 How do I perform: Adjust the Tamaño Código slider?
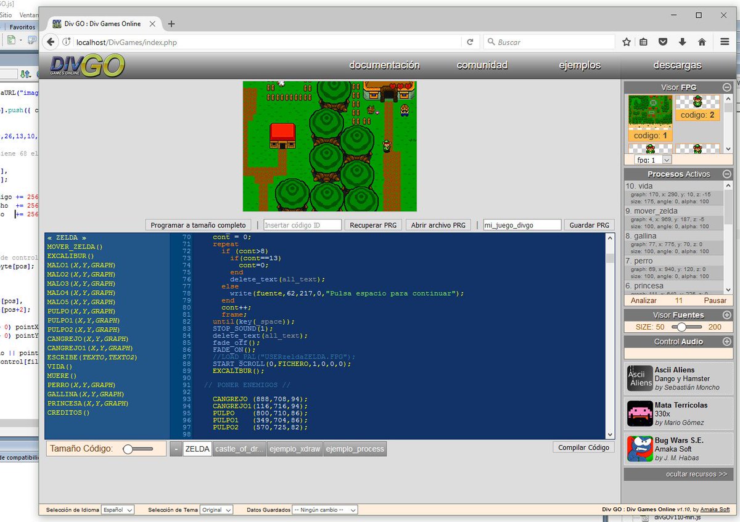coord(138,449)
